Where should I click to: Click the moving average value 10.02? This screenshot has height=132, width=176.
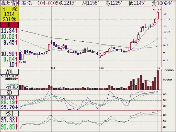[8, 37]
